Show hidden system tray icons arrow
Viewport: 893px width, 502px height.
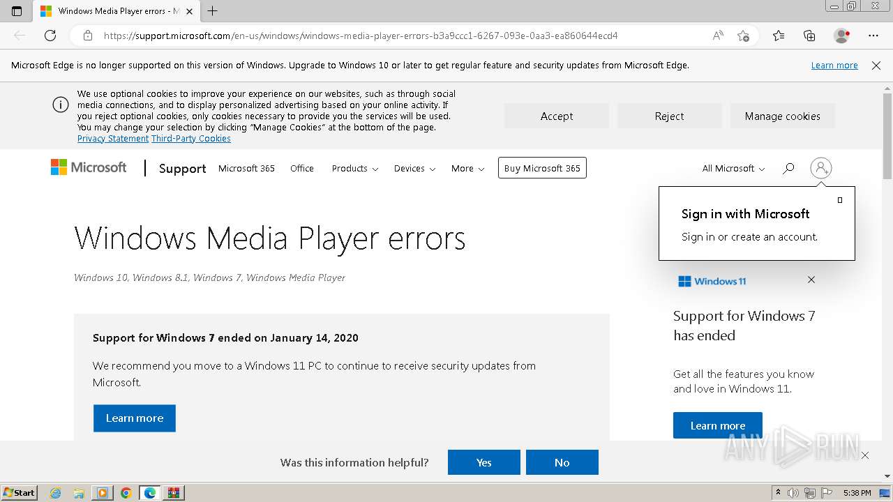pyautogui.click(x=778, y=493)
